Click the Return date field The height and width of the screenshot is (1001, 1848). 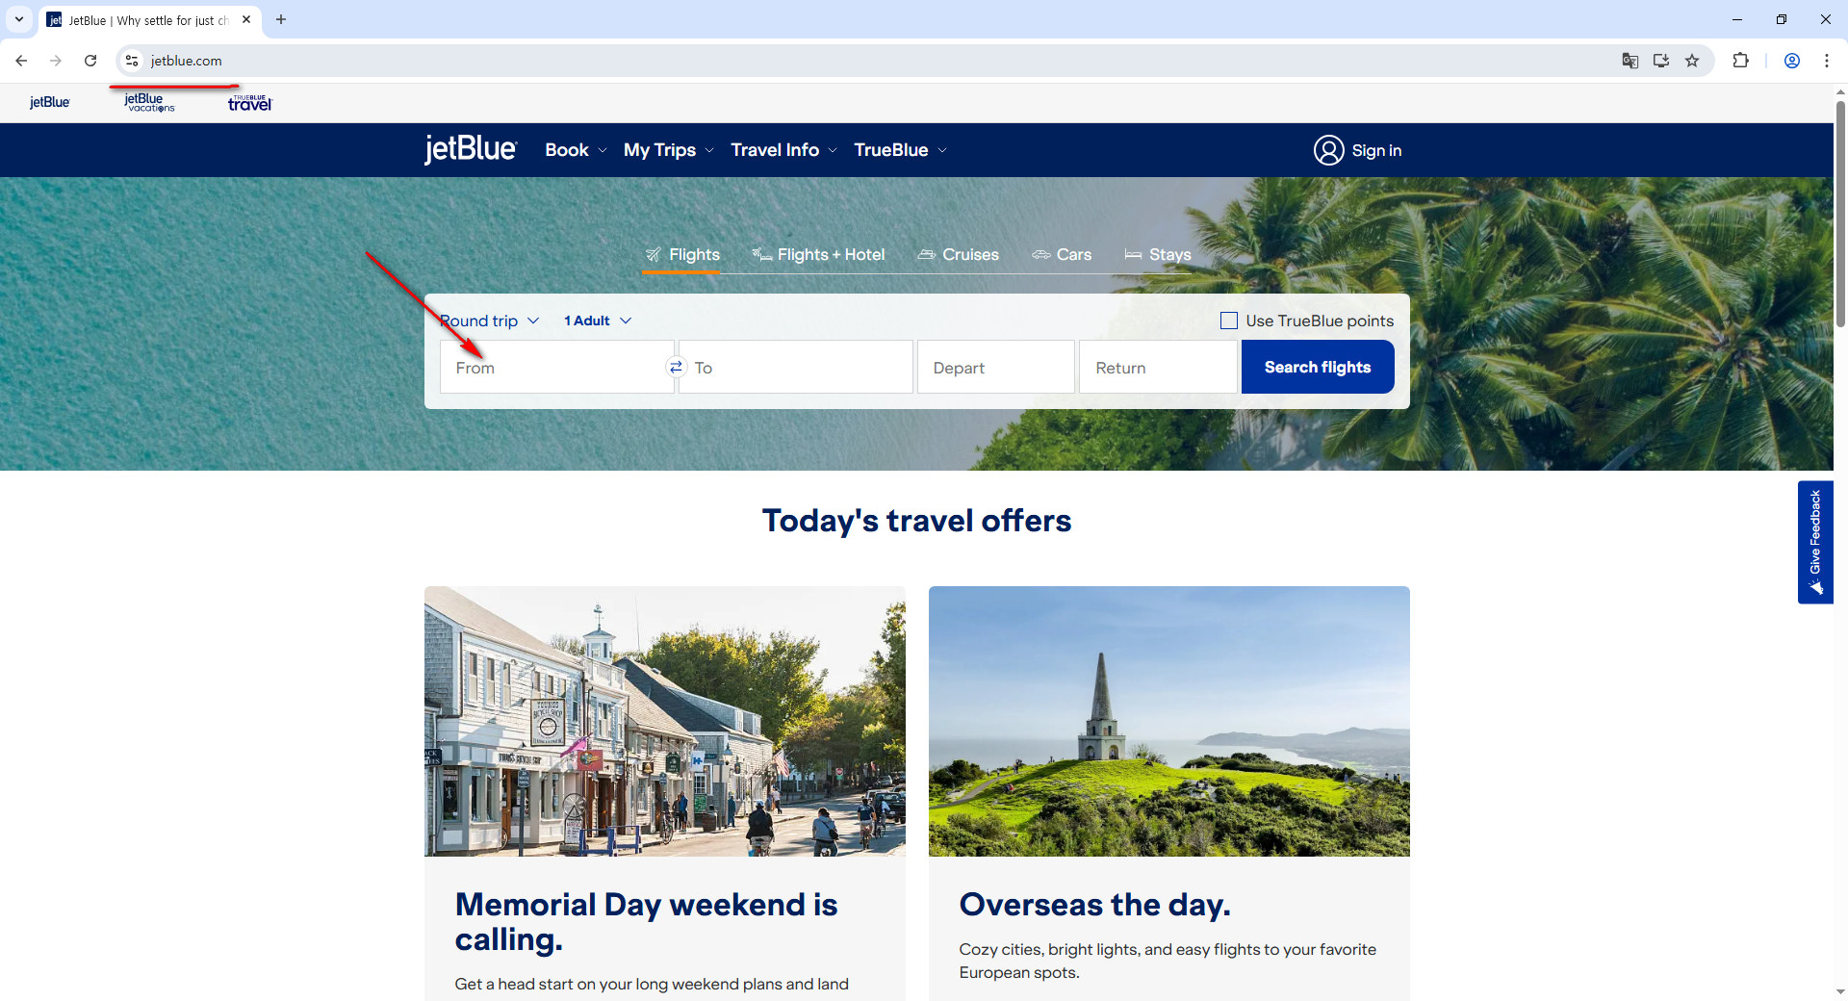click(x=1157, y=367)
